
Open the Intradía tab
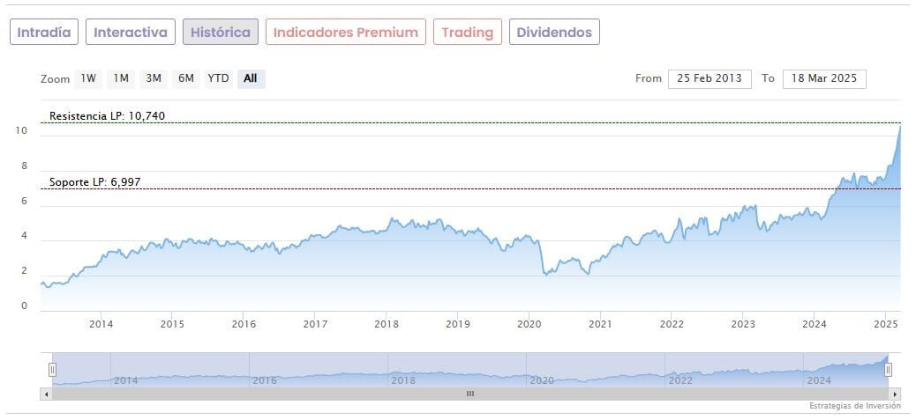coord(45,33)
